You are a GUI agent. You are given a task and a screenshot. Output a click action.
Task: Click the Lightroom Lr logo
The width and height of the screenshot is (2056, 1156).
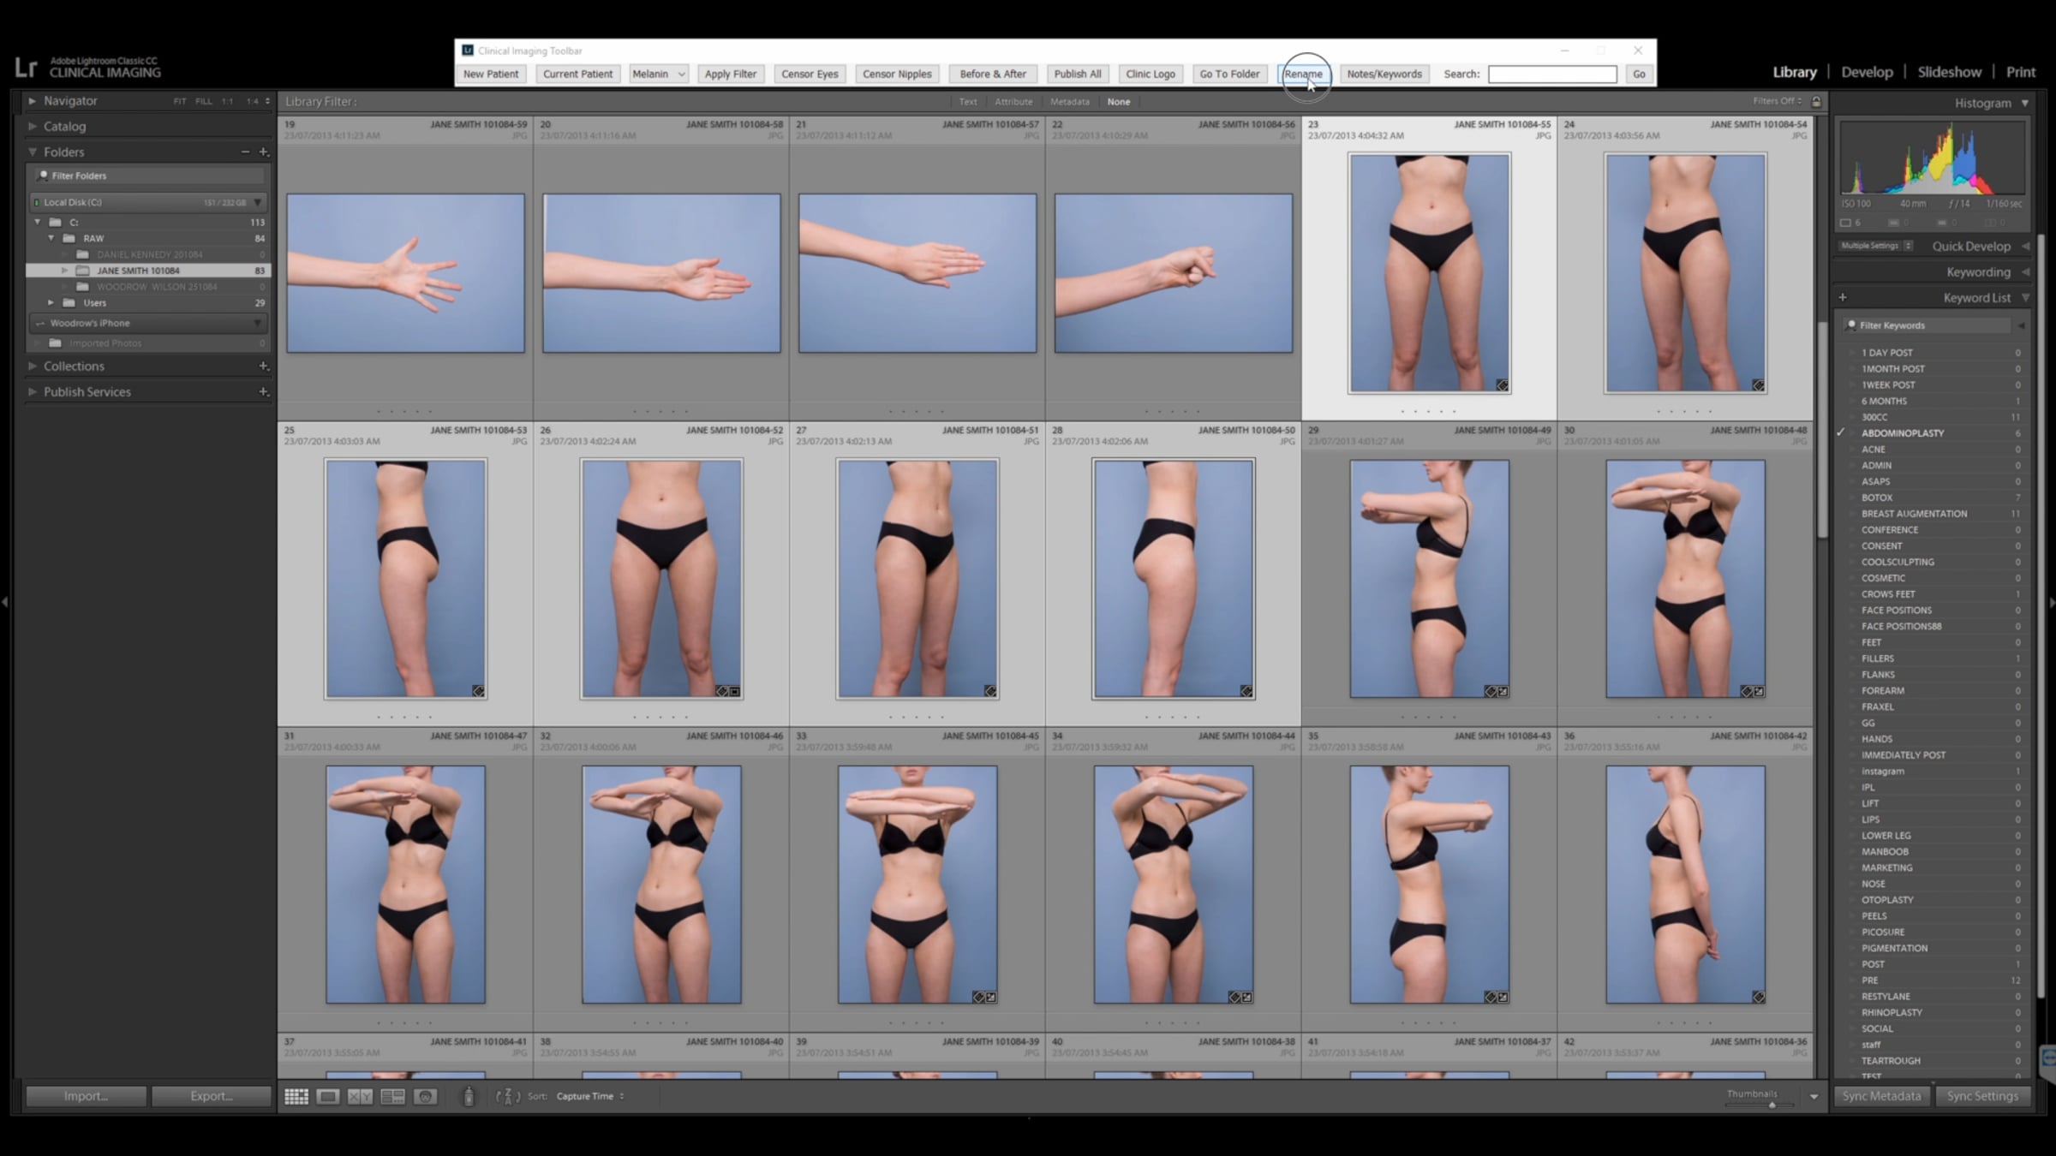point(27,67)
